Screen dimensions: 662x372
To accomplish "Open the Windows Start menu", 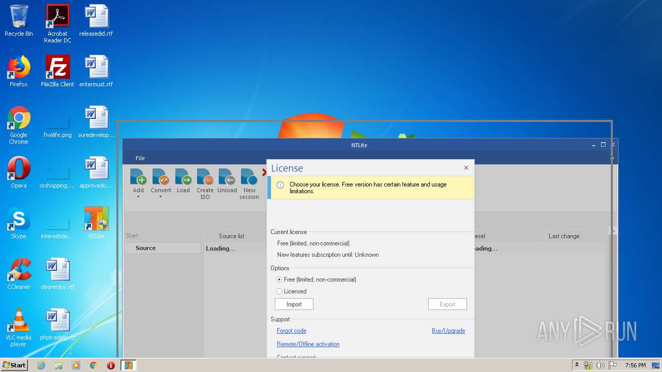I will point(14,365).
